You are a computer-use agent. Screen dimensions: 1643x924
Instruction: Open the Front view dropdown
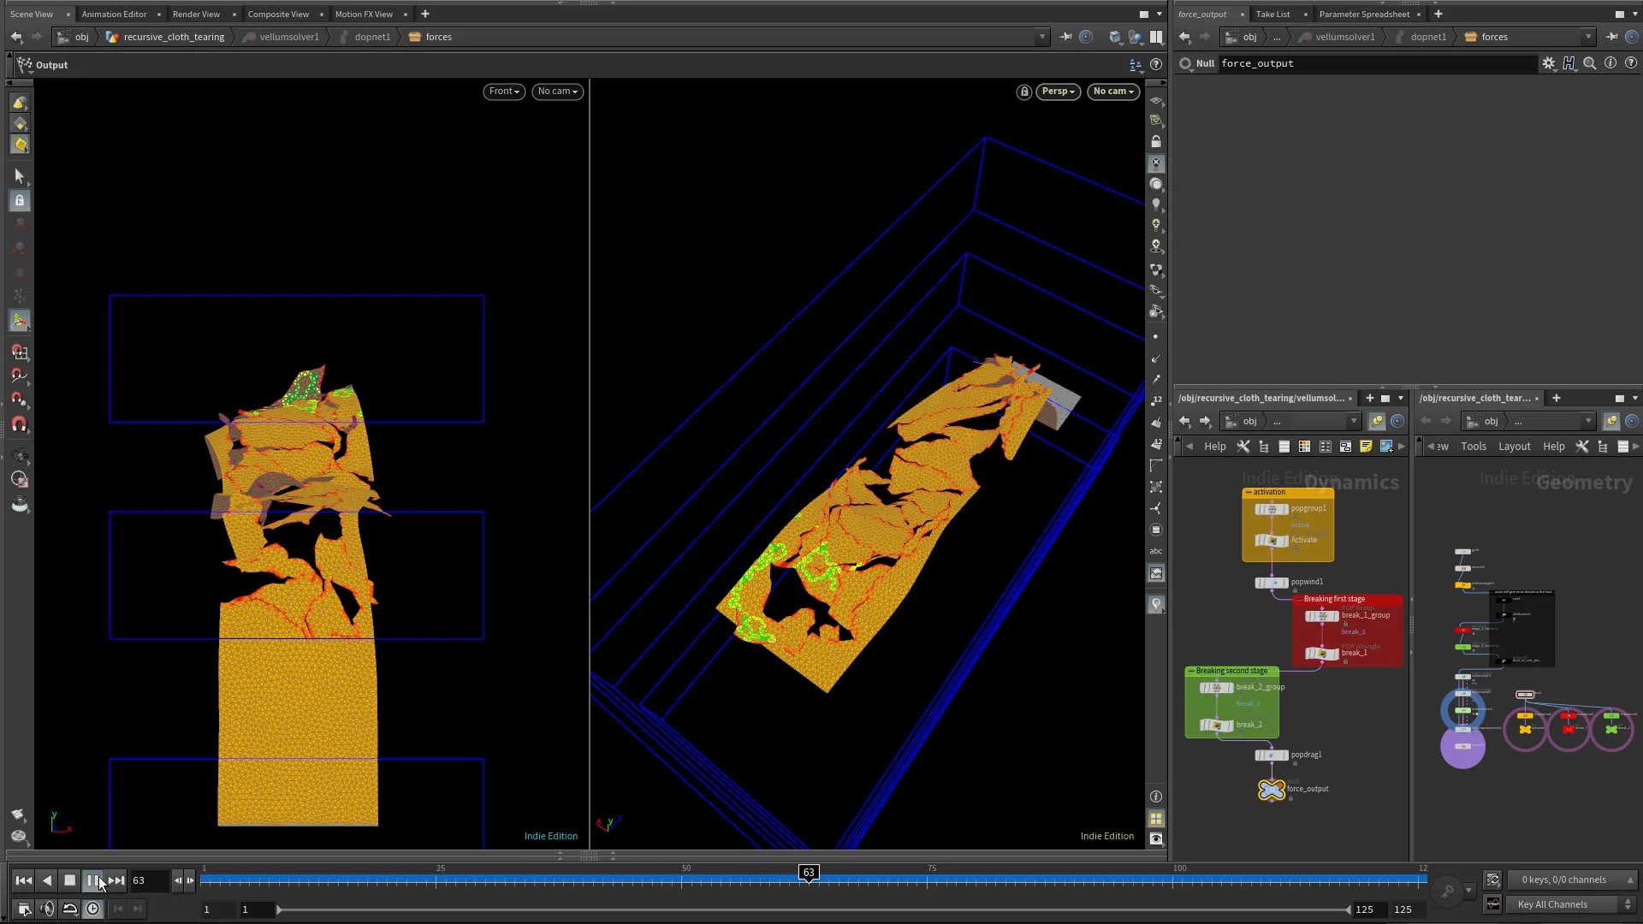coord(503,92)
